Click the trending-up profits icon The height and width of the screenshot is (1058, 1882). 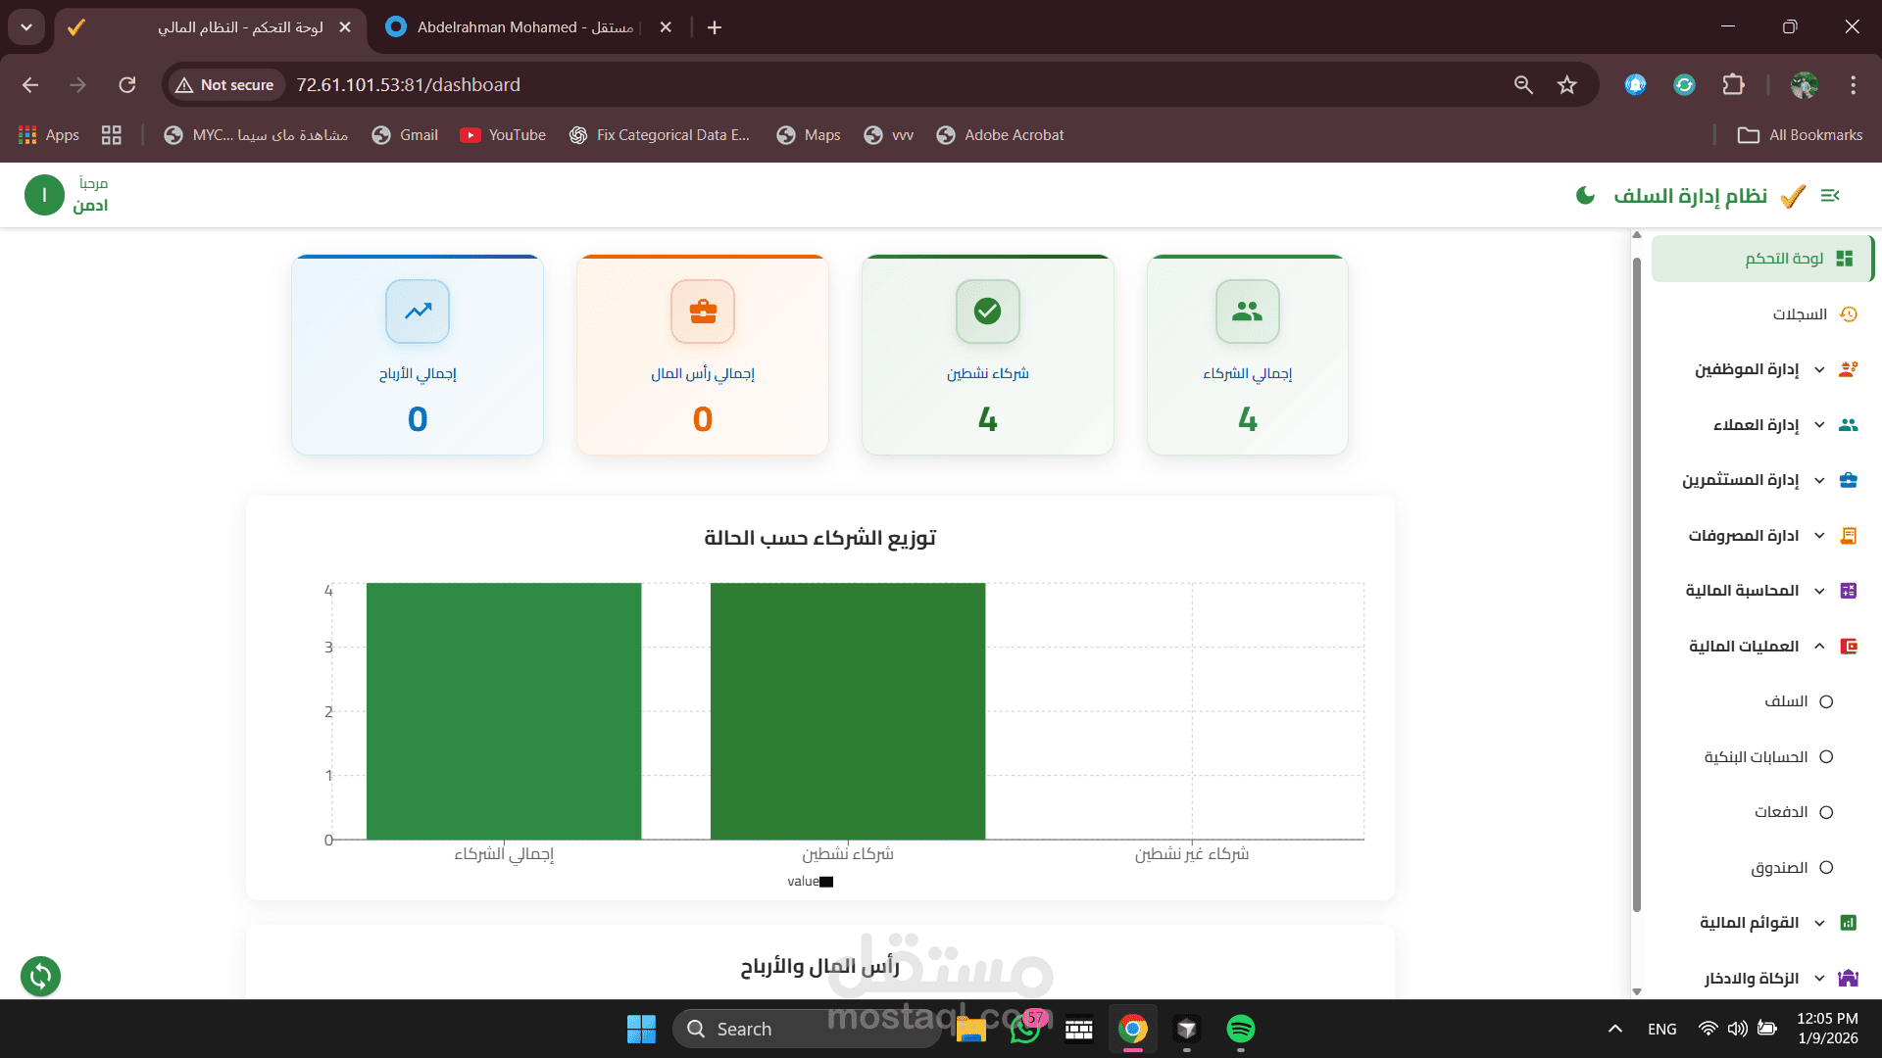click(x=418, y=312)
